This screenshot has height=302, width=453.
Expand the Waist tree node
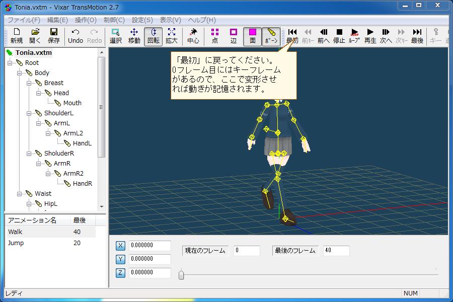(x=18, y=193)
